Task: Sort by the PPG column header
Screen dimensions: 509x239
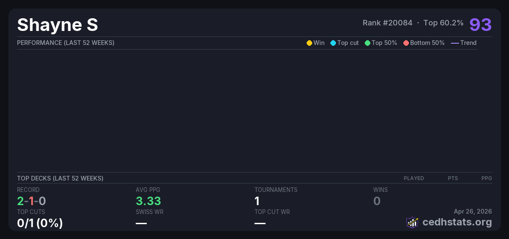Action: [487, 178]
